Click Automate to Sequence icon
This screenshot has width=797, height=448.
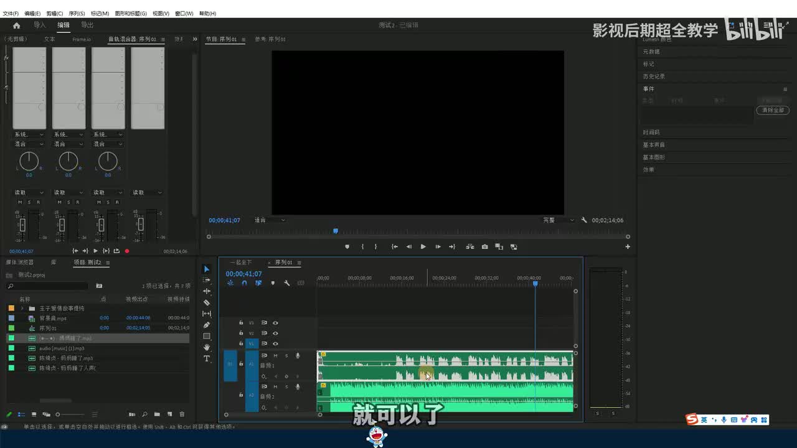[x=132, y=414]
